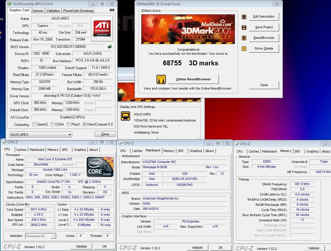Enable the CUDA checkbox
The image size is (331, 251).
tap(53, 124)
